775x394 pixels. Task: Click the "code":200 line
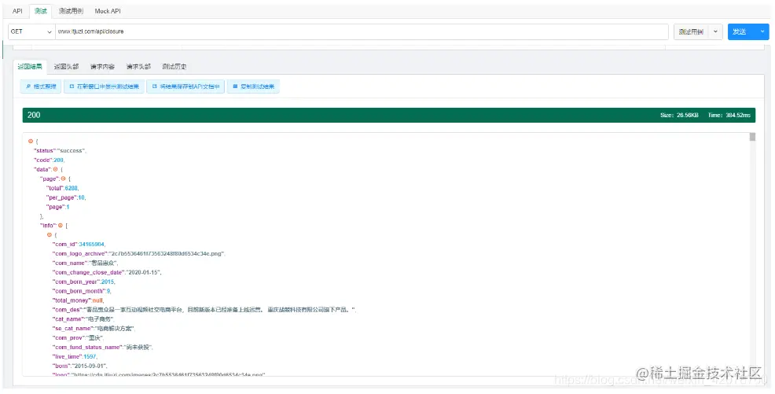(x=49, y=160)
